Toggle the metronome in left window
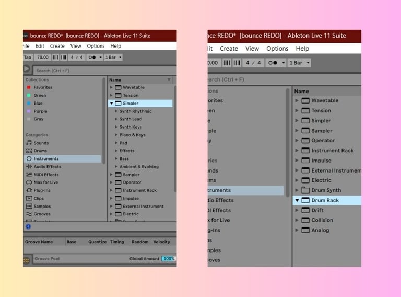This screenshot has width=401, height=297. click(x=92, y=58)
